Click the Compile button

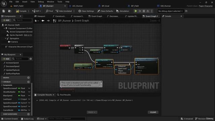[21, 11]
